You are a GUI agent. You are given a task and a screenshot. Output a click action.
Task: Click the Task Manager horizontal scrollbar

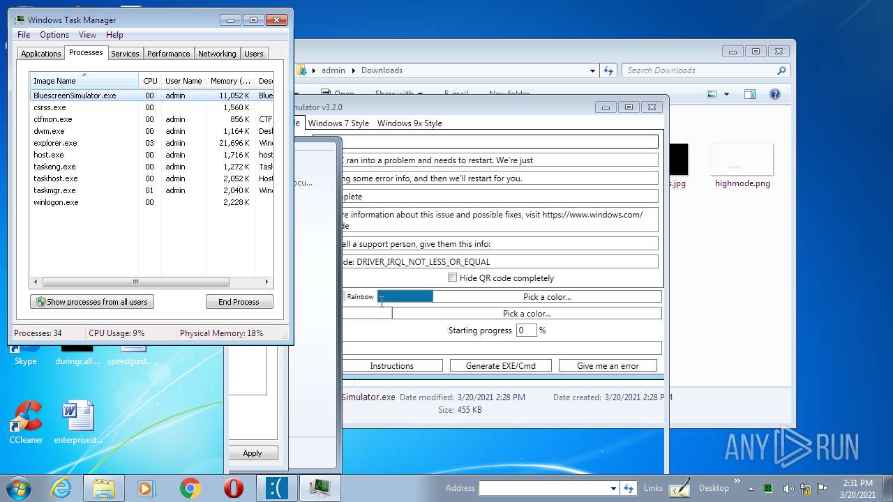pos(136,282)
